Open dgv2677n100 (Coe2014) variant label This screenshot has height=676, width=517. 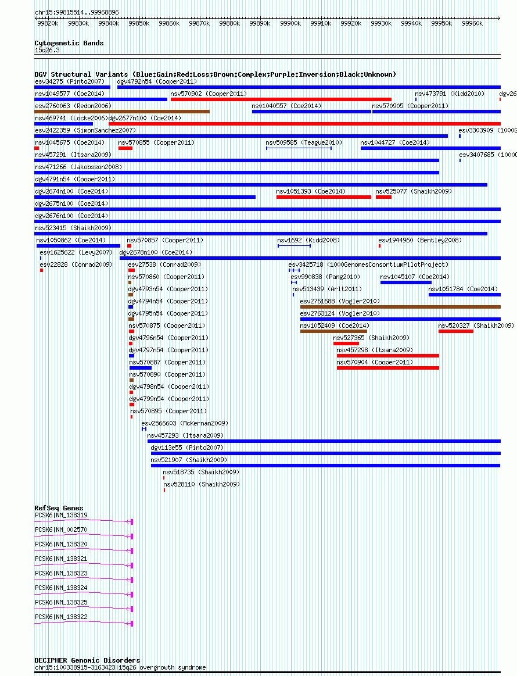tap(145, 117)
